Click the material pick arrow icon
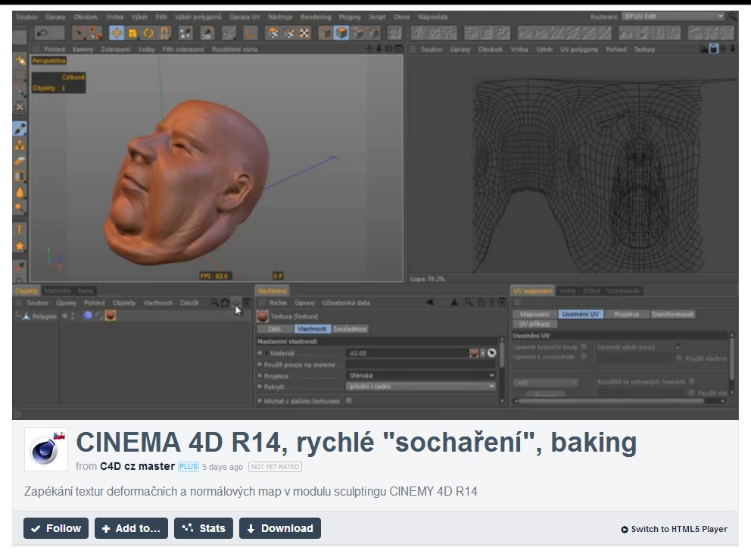 click(491, 353)
